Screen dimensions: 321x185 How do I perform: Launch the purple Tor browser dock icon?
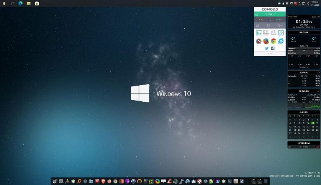(127, 181)
